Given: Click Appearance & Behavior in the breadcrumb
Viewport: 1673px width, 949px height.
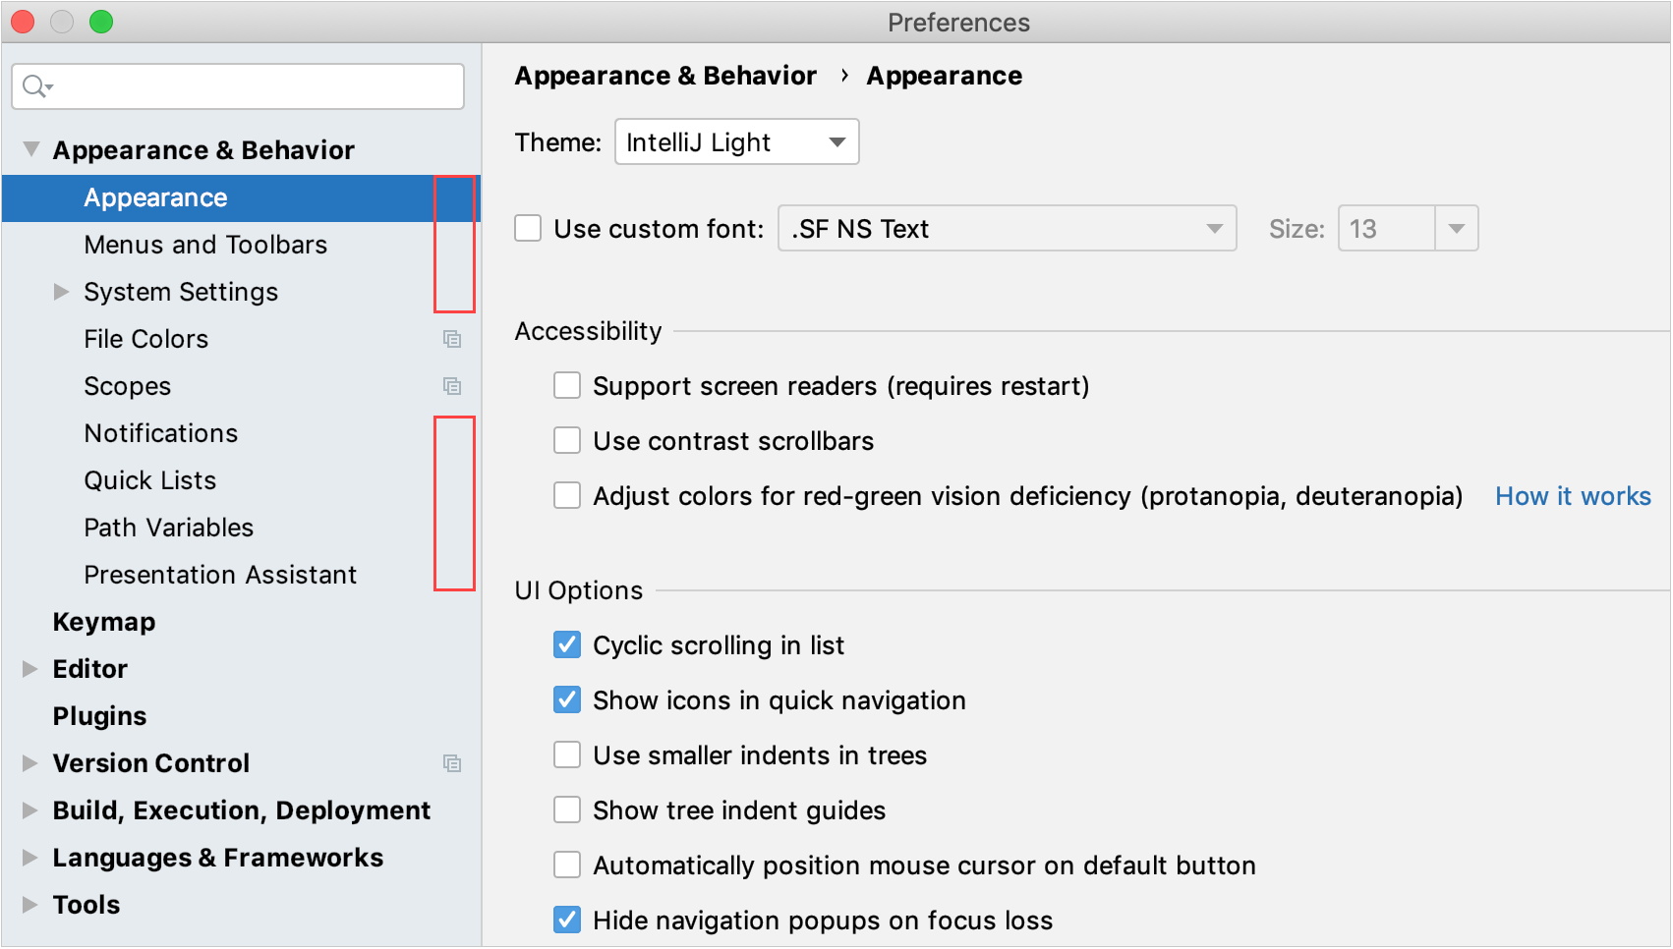Looking at the screenshot, I should [665, 76].
